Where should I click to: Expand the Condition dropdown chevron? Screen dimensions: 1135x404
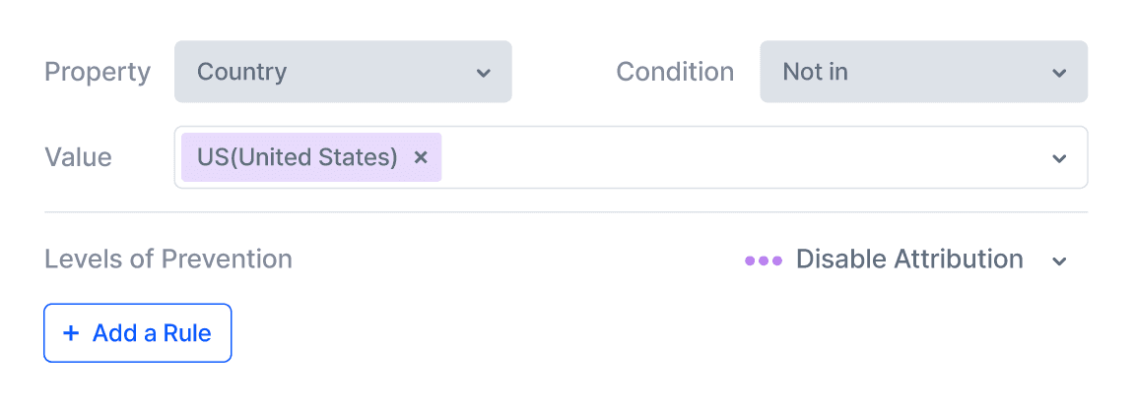[x=1059, y=73]
